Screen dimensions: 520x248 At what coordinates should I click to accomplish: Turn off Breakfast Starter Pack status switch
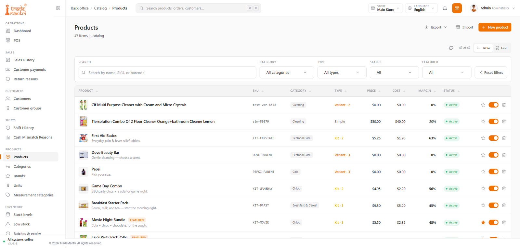click(x=493, y=206)
